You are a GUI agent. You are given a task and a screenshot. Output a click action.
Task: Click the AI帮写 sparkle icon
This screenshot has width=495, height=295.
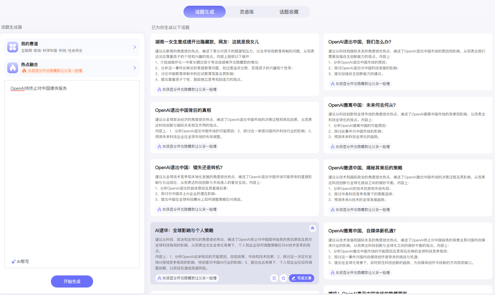(13, 262)
